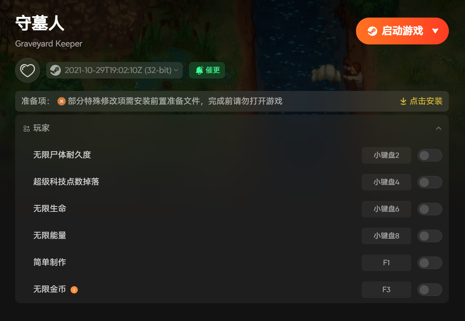Image resolution: width=465 pixels, height=321 pixels.
Task: Click the heart favorite icon
Action: click(x=28, y=70)
